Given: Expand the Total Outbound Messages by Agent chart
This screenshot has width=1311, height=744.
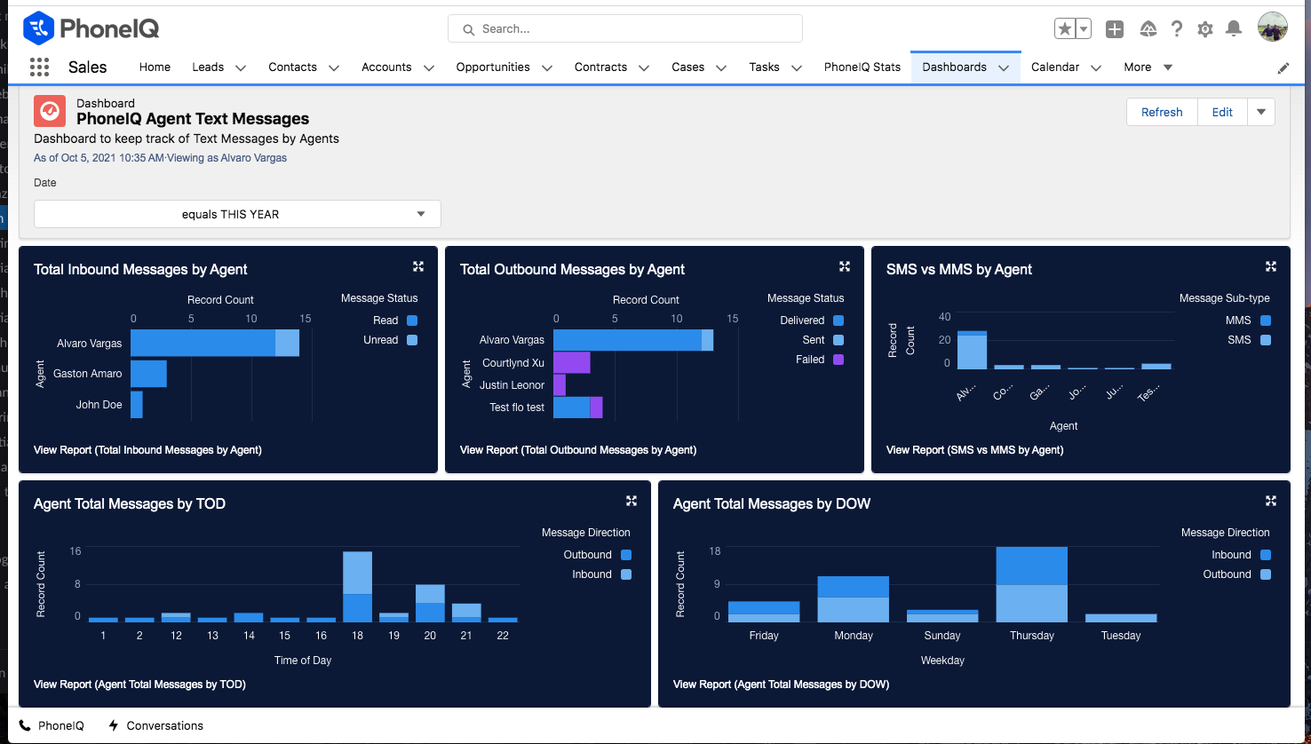Looking at the screenshot, I should click(x=845, y=266).
